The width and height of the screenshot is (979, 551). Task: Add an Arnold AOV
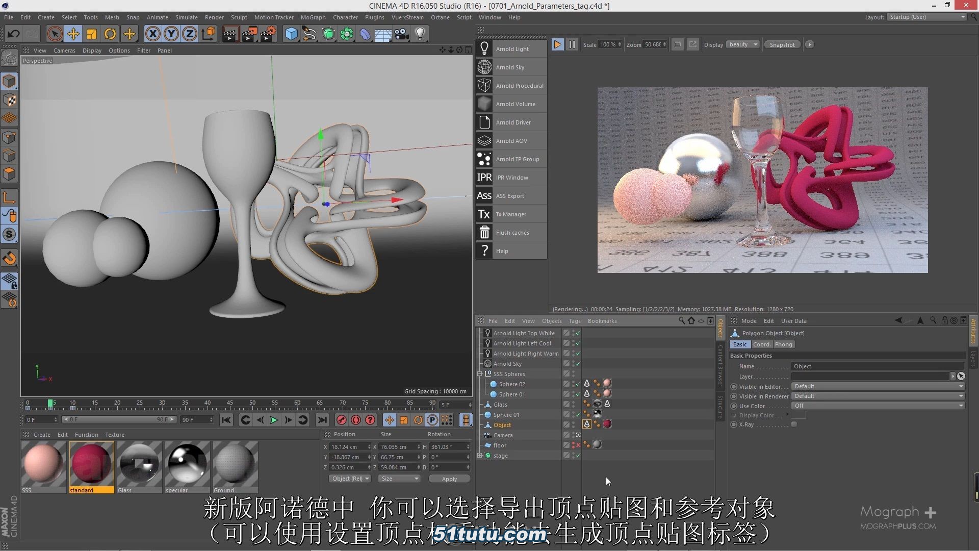point(511,141)
